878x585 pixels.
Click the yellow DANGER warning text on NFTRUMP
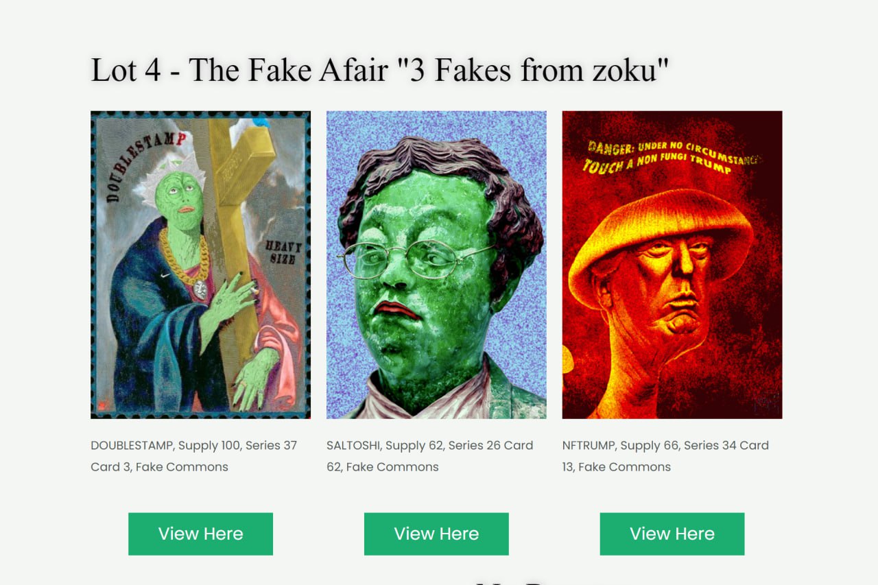tap(672, 157)
